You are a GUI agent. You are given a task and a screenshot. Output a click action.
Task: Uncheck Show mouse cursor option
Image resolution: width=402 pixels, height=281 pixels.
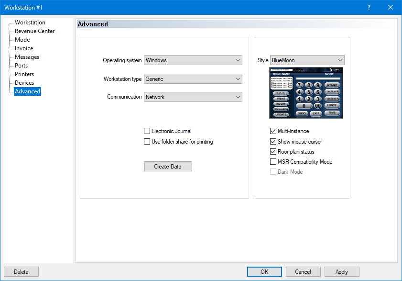[273, 142]
